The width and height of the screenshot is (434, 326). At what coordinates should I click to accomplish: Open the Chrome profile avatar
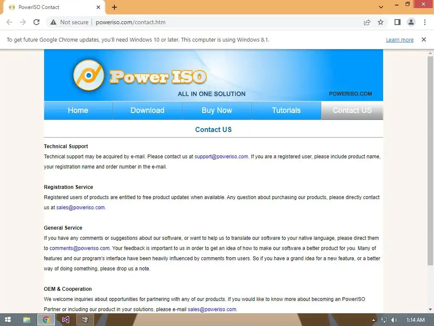pos(411,22)
